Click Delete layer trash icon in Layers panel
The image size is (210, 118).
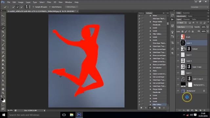pos(204,110)
